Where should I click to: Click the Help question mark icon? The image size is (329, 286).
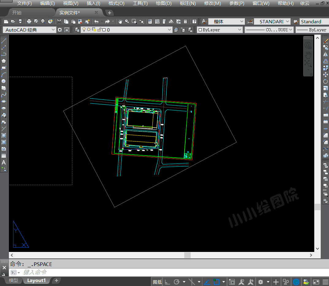[194, 21]
